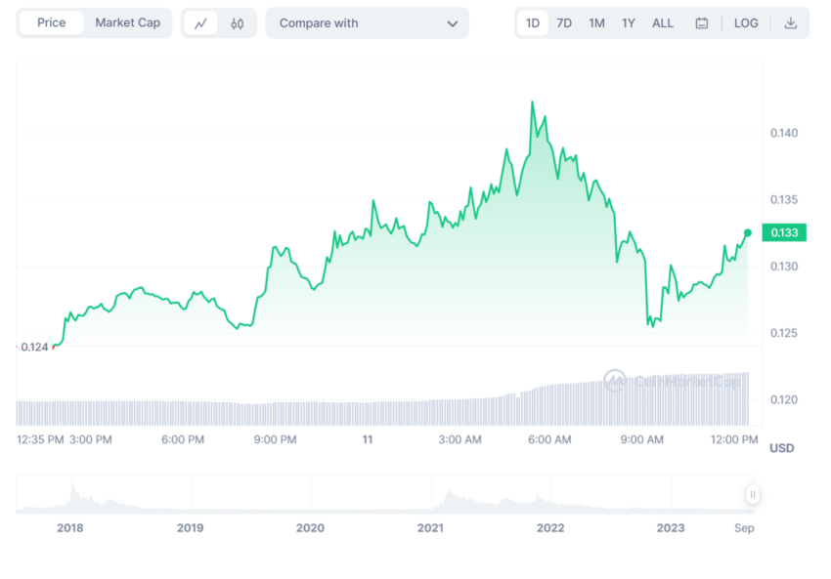
Task: Choose the 1D time range
Action: tap(532, 23)
